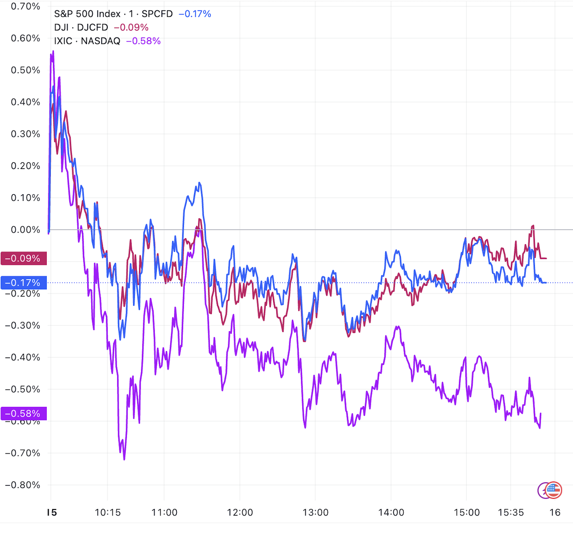Screen dimensions: 573x533
Task: Click the 16 date marker on time axis
Action: tap(555, 513)
